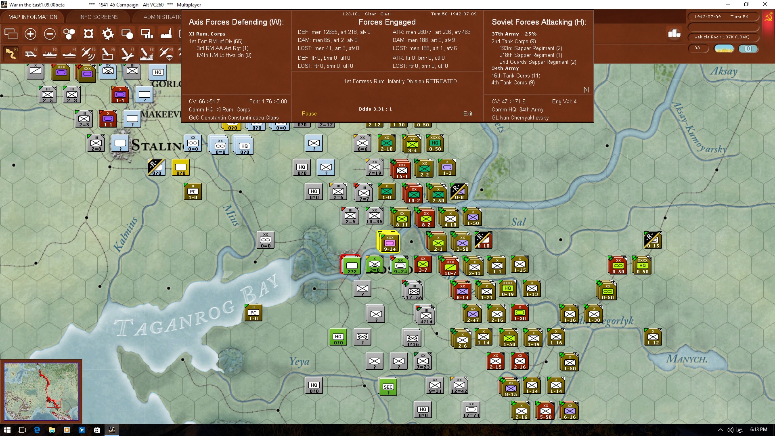The height and width of the screenshot is (436, 775).
Task: Select F3 naval transport ship mode
Action: [x=50, y=53]
